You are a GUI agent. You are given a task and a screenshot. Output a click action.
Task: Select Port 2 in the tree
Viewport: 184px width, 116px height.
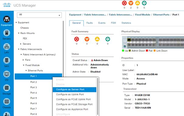click(x=33, y=82)
